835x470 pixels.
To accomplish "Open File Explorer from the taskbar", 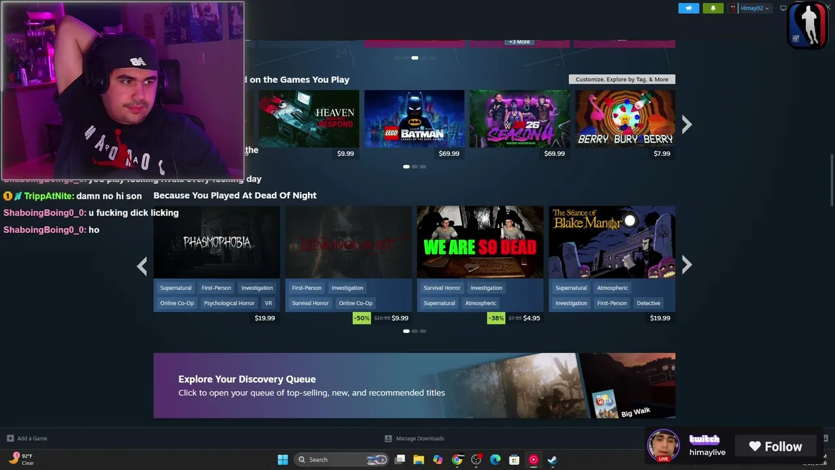I will click(x=419, y=460).
